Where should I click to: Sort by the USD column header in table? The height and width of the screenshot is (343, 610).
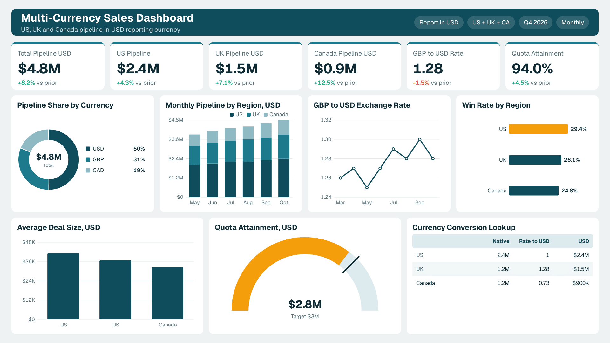point(584,241)
